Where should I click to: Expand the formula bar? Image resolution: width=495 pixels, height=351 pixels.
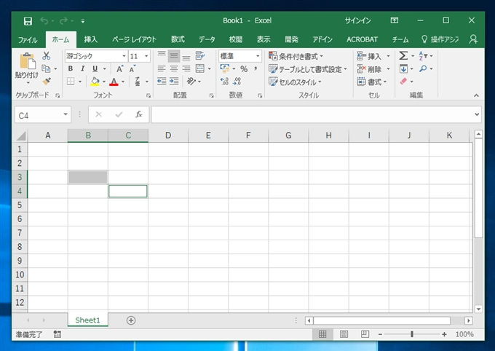(477, 114)
